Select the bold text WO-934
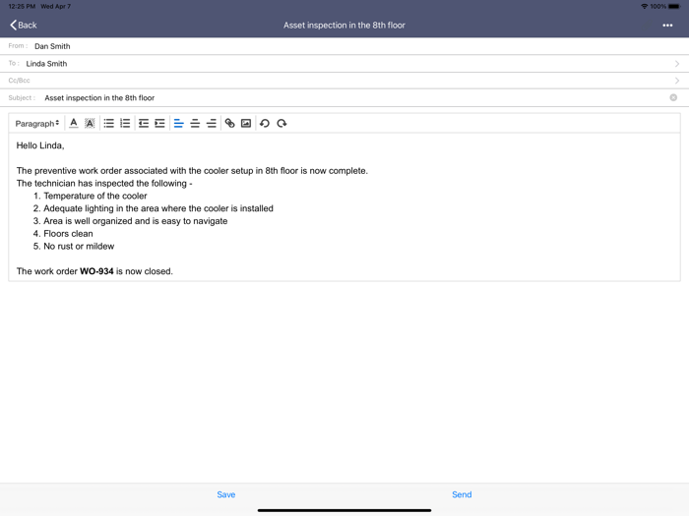Viewport: 689px width, 516px height. (96, 271)
